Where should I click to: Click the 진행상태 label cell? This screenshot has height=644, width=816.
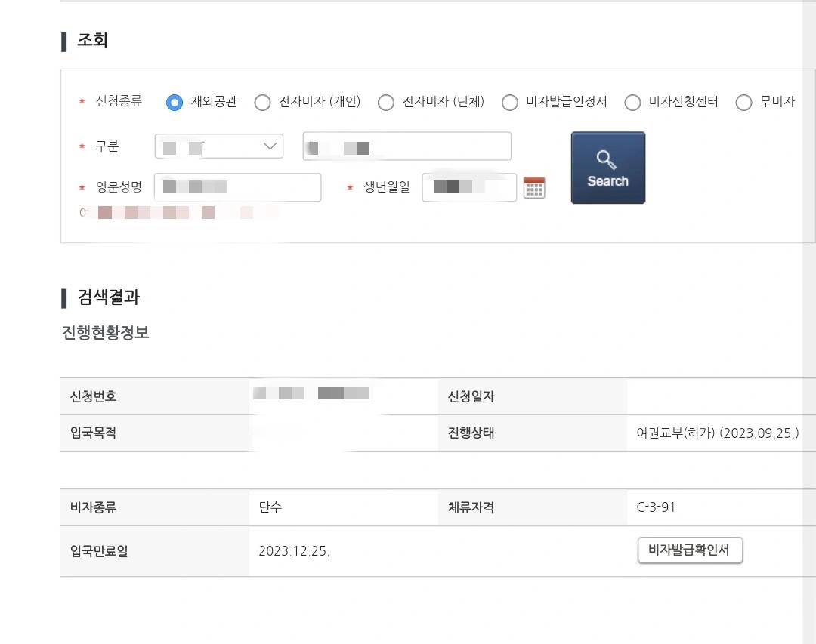533,433
